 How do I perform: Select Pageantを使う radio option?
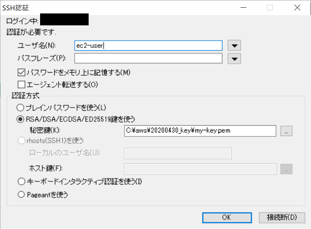(x=21, y=194)
